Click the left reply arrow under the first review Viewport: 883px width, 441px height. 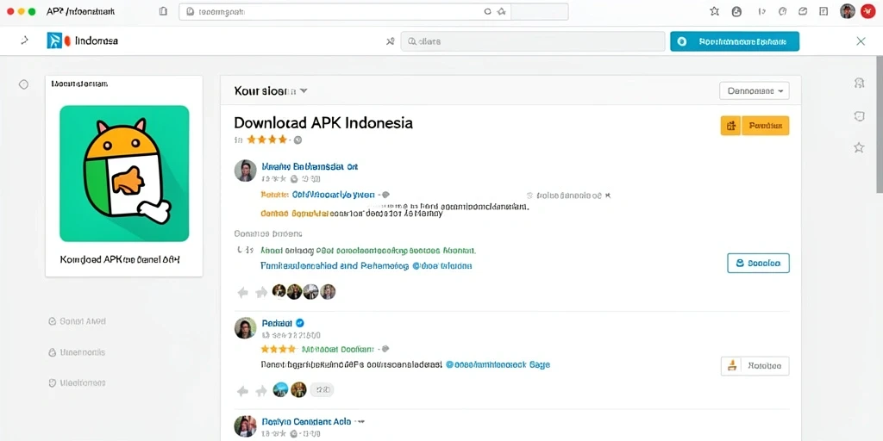243,292
